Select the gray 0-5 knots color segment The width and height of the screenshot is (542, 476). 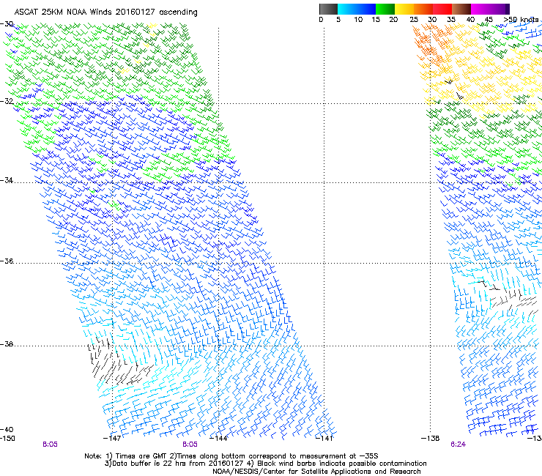[328, 9]
